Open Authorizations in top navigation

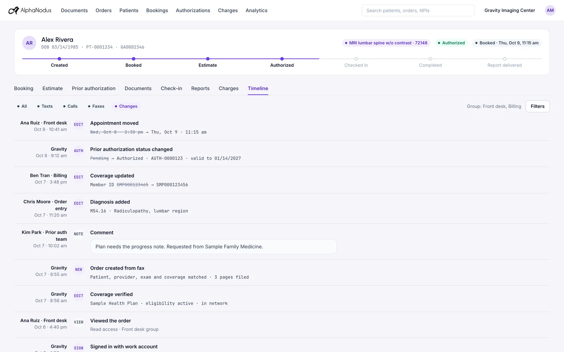tap(193, 10)
